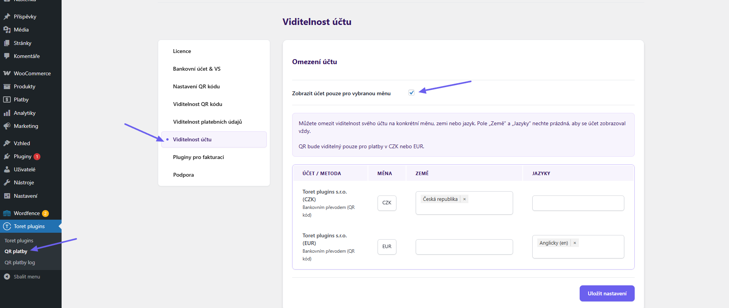
Task: Click the Sbalit menu collapse icon
Action: (7, 277)
